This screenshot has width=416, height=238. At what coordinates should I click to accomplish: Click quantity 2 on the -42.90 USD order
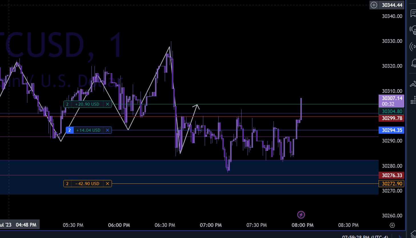point(67,184)
